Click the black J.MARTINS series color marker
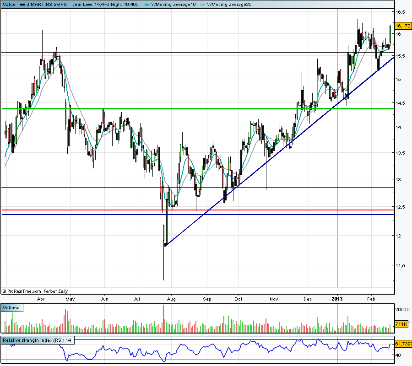The width and height of the screenshot is (412, 366). click(22, 5)
